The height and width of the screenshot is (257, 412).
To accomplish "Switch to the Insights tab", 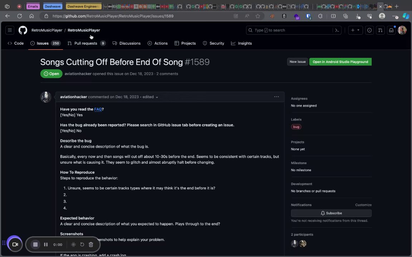I will tap(241, 43).
